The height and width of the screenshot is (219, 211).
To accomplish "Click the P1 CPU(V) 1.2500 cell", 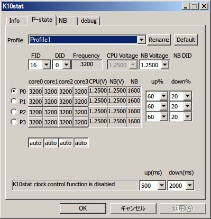I will click(98, 101).
